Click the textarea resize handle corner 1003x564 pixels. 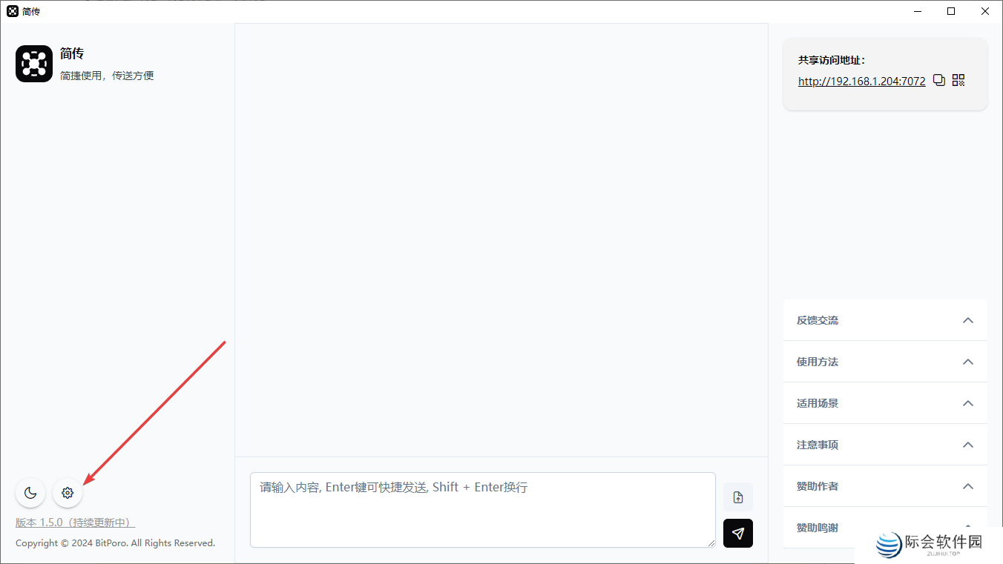[711, 543]
